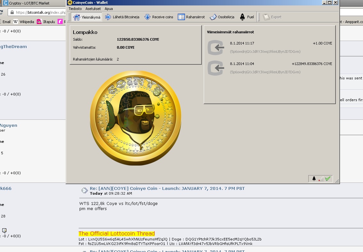This screenshot has height=252, width=363.
Task: Click the date 8.1.2014 11:04
Action: [242, 64]
